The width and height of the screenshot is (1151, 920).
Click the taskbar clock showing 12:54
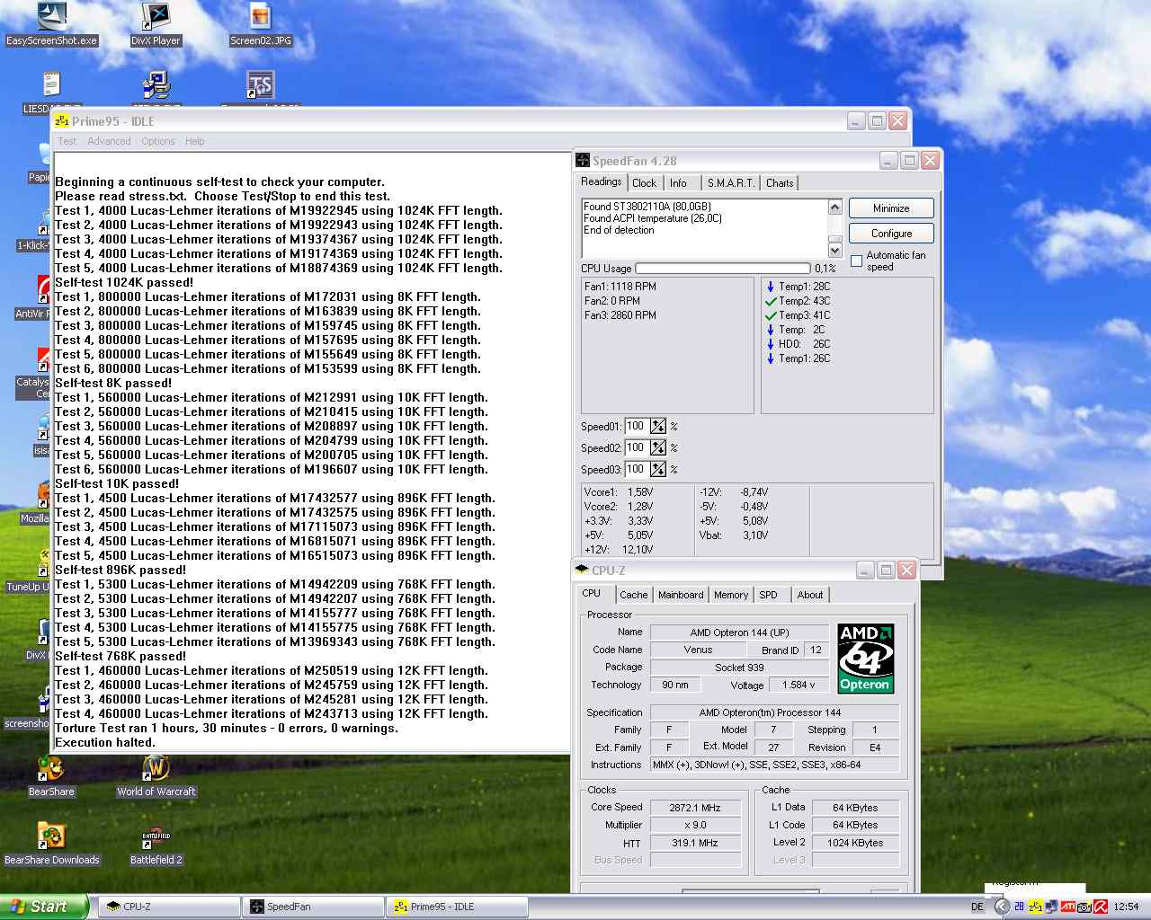click(1126, 907)
